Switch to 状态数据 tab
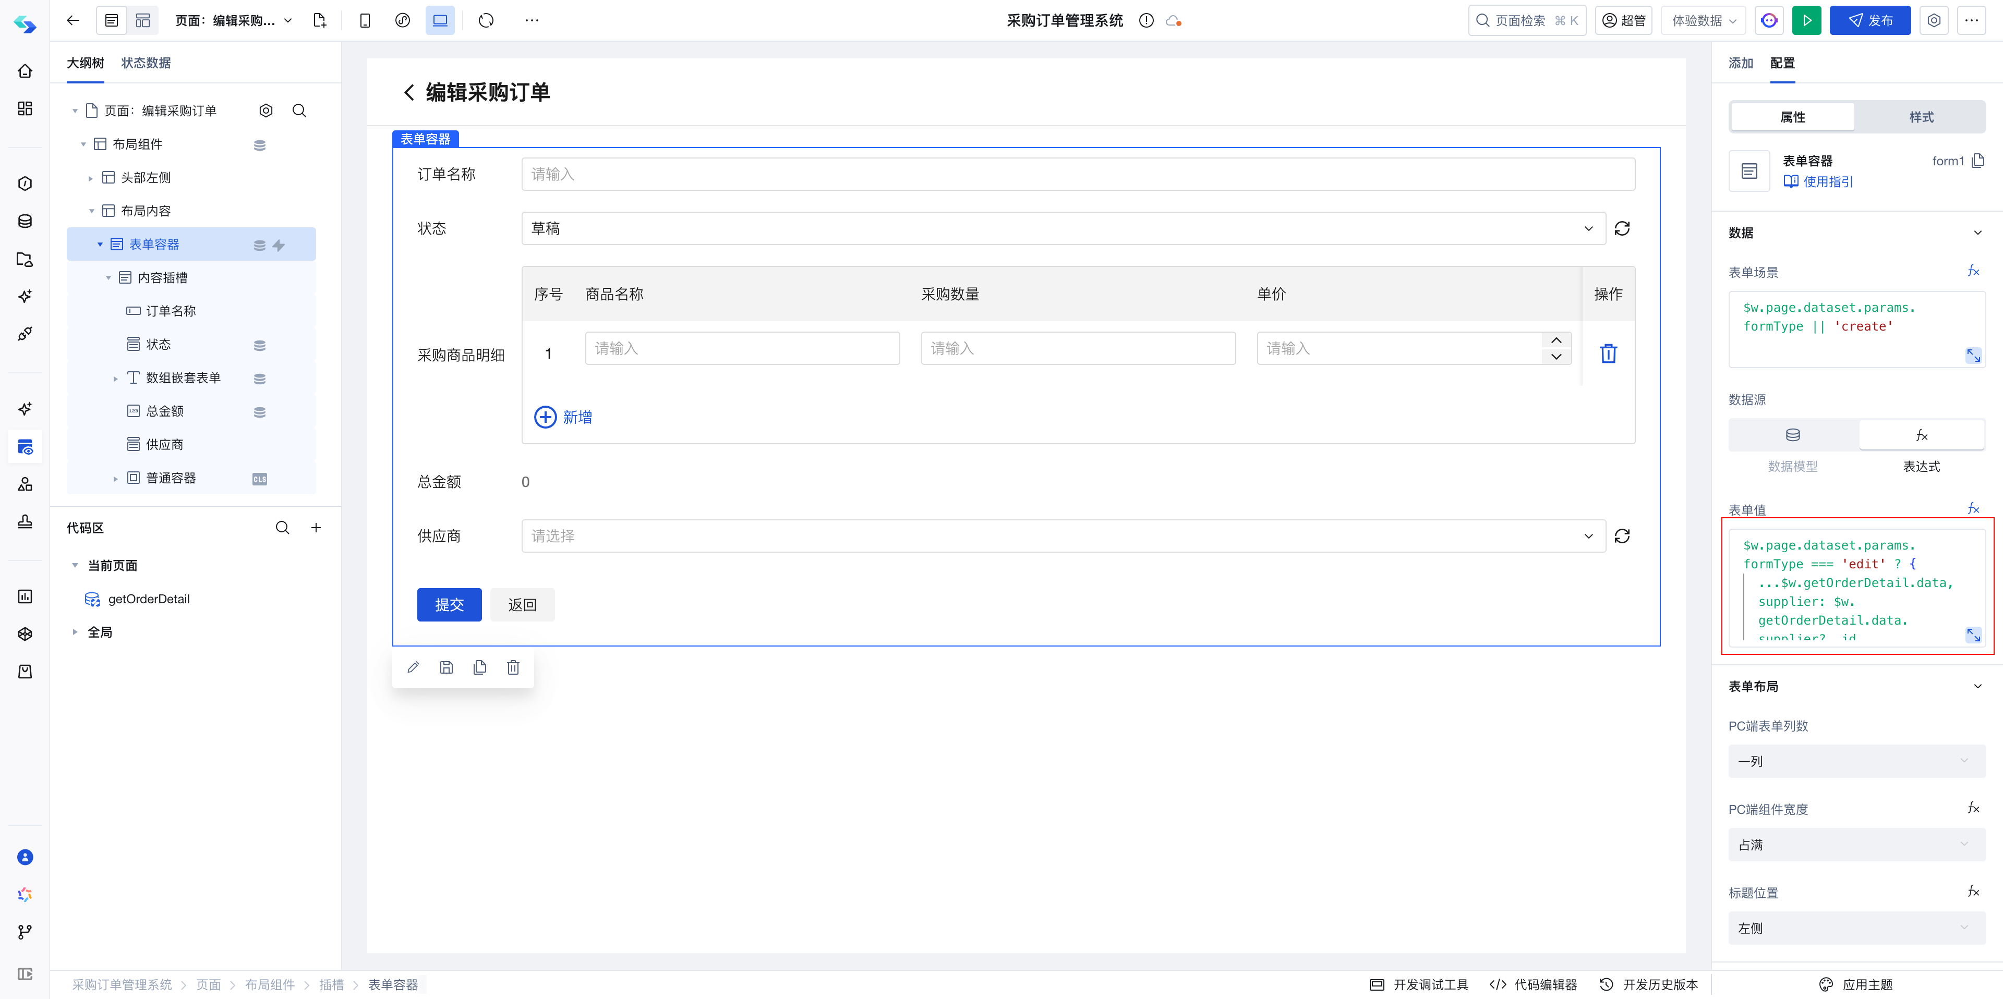The image size is (2003, 999). tap(146, 62)
